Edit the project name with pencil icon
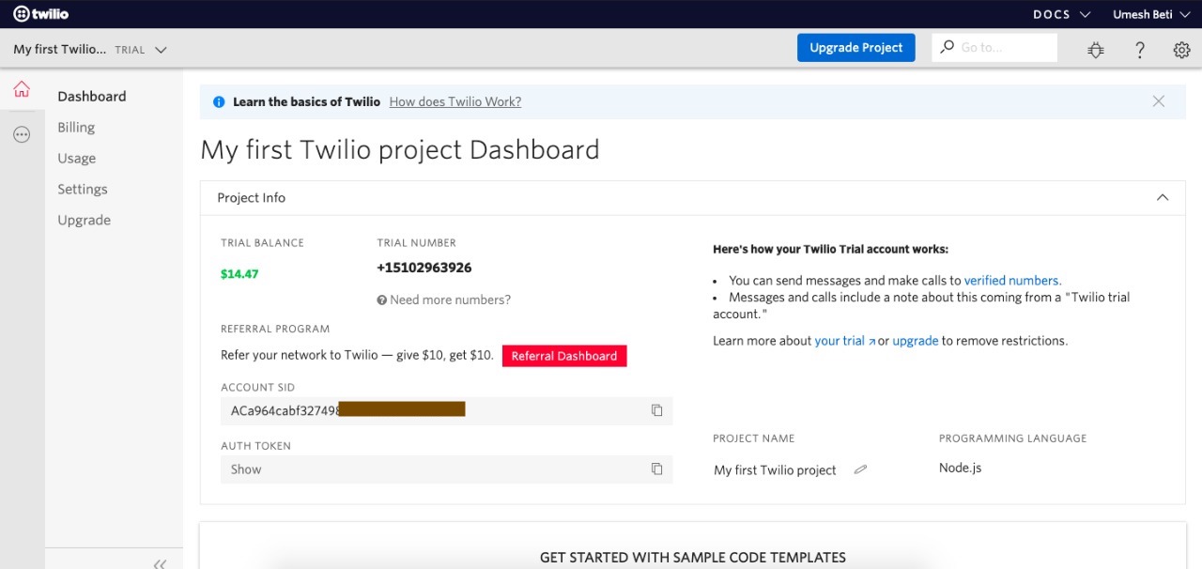The image size is (1202, 569). click(x=860, y=469)
